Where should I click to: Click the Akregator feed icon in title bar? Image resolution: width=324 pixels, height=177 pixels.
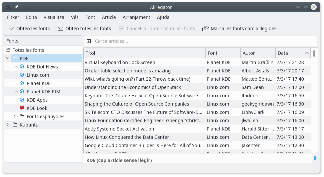tap(8, 7)
